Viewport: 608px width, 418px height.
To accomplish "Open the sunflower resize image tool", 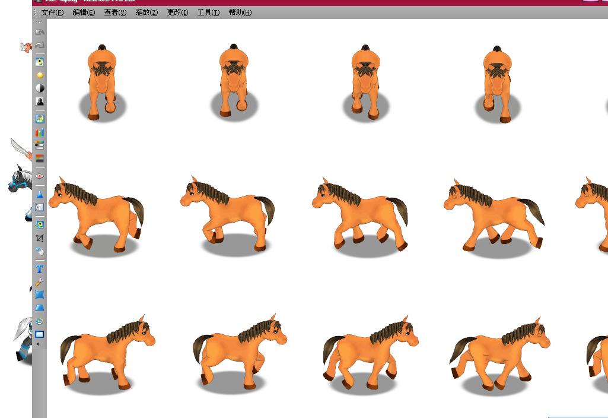I will coord(40,224).
